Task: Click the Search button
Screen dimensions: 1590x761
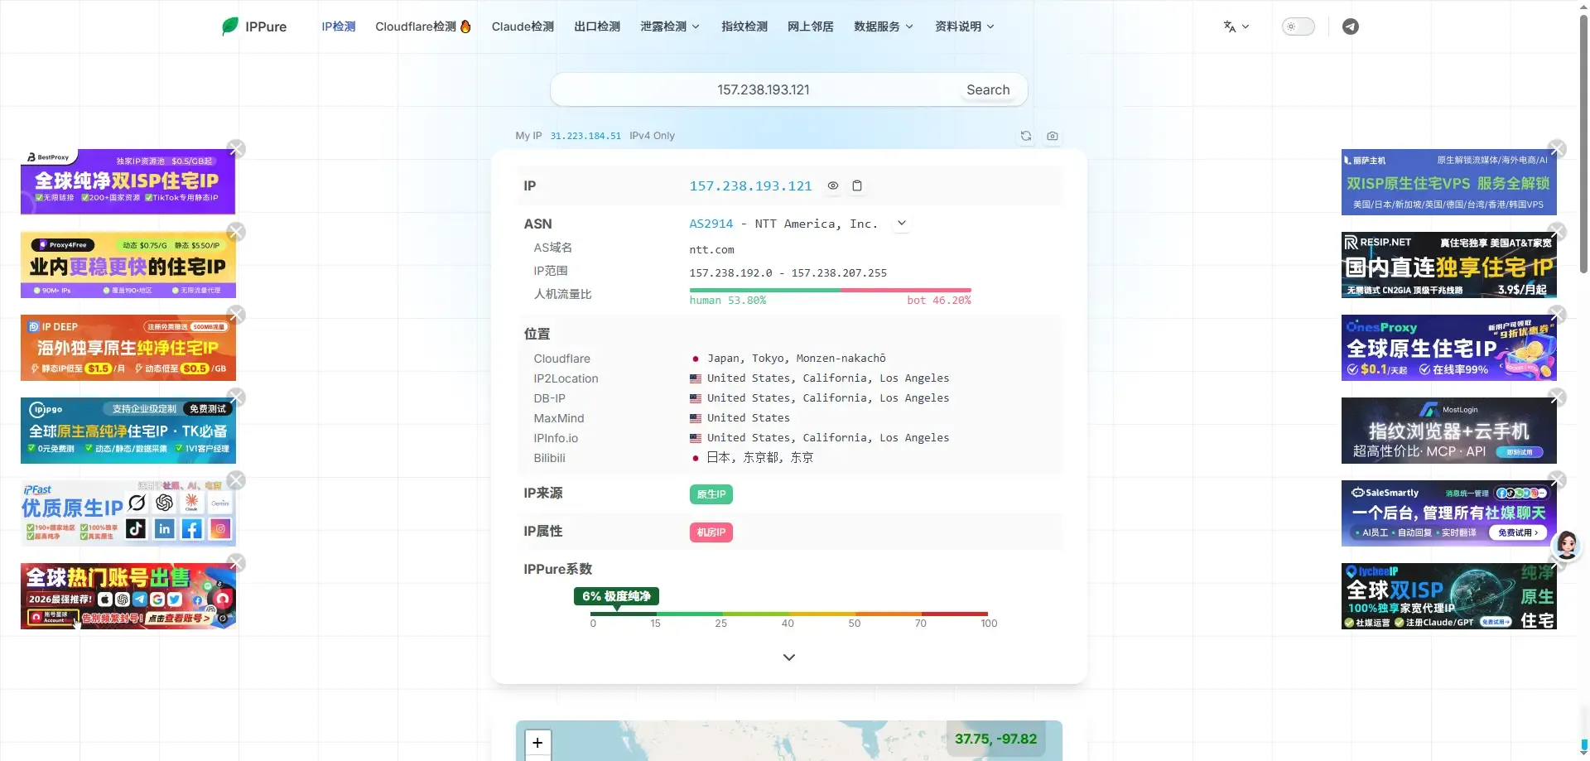Action: [x=988, y=89]
